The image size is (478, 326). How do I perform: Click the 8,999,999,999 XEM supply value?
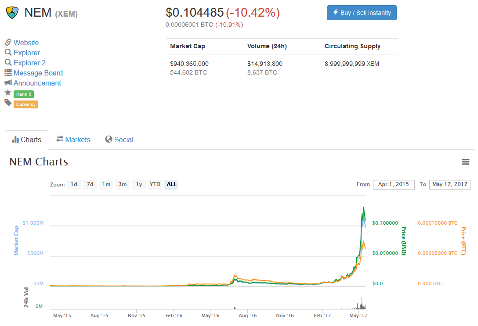coord(352,64)
